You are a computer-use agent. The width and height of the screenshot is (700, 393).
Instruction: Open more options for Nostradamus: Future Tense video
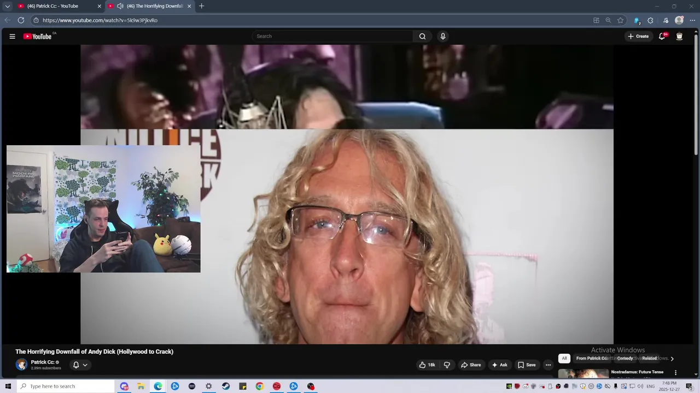coord(675,373)
